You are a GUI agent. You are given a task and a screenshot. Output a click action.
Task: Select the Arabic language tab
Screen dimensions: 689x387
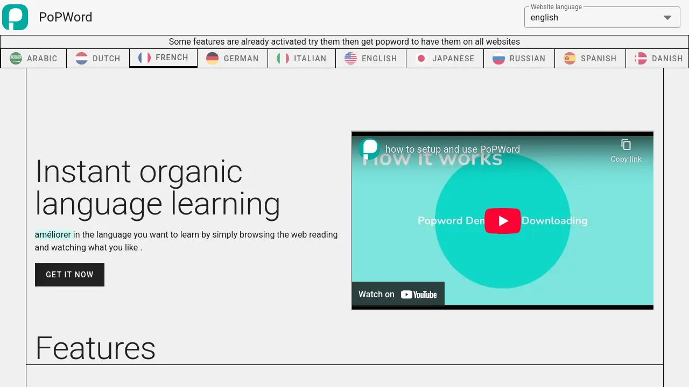(33, 58)
